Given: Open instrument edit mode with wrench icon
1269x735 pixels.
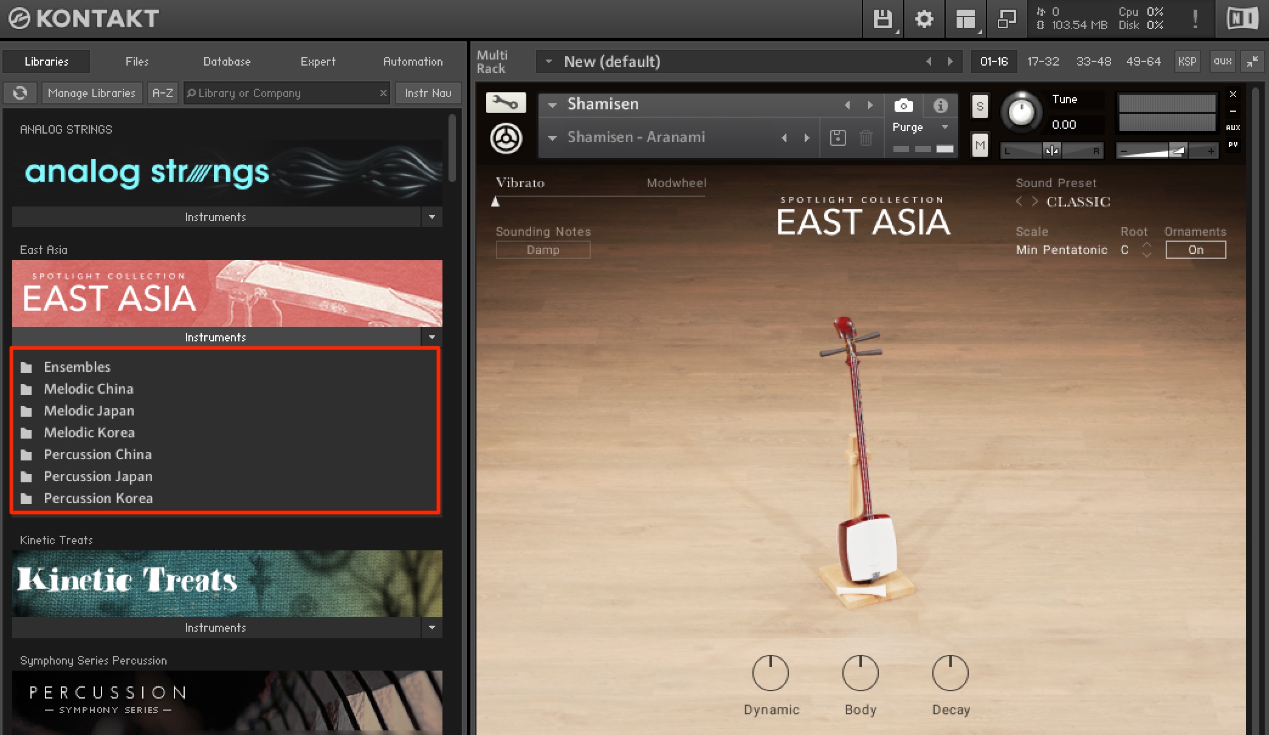Looking at the screenshot, I should (506, 102).
